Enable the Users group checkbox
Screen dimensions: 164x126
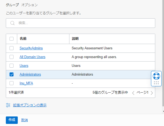pyautogui.click(x=11, y=66)
